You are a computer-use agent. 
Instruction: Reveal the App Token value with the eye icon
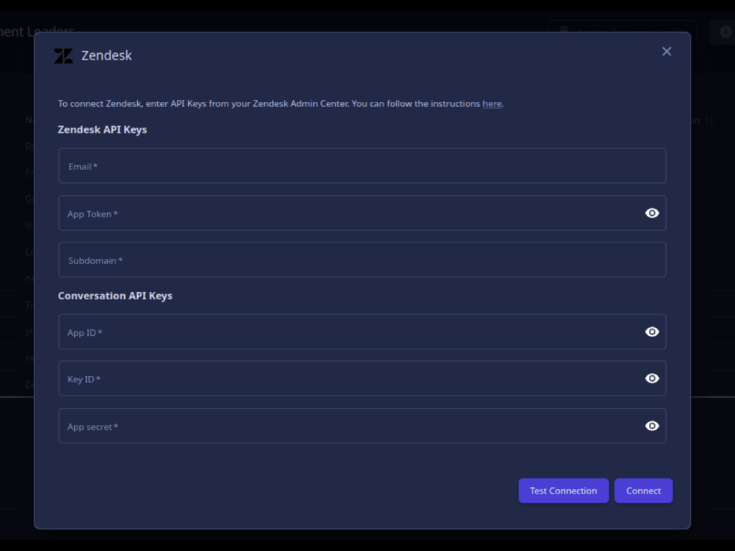pyautogui.click(x=652, y=212)
